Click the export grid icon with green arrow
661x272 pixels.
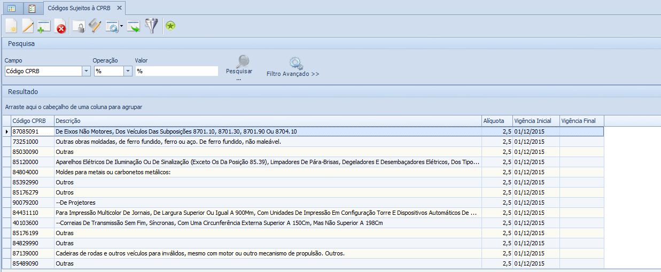134,26
